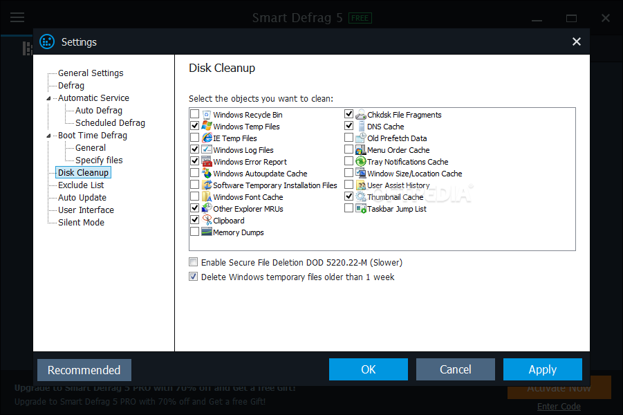
Task: Click the Settings dialog logo icon
Action: [47, 41]
